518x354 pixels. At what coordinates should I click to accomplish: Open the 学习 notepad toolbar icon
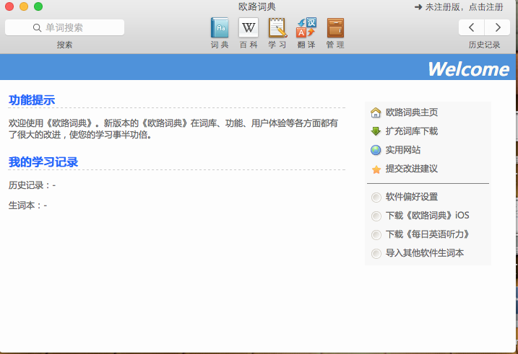click(277, 28)
